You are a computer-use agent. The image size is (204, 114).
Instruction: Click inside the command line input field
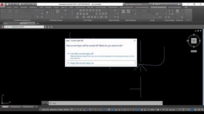106,103
